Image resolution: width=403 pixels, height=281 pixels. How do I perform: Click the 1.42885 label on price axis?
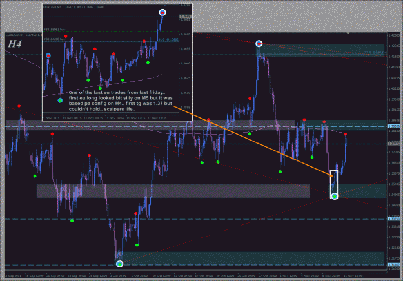pos(394,35)
